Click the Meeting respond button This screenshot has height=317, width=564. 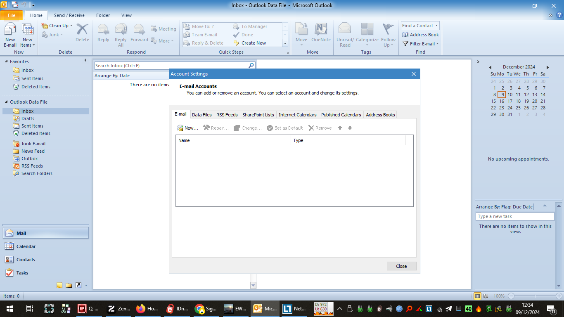tap(164, 29)
